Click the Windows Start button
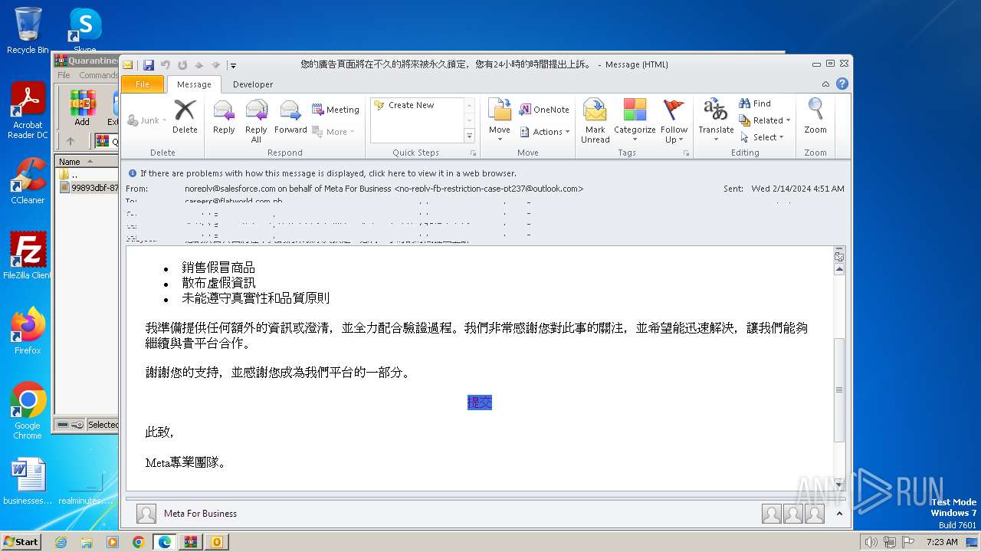The image size is (981, 552). coord(21,541)
